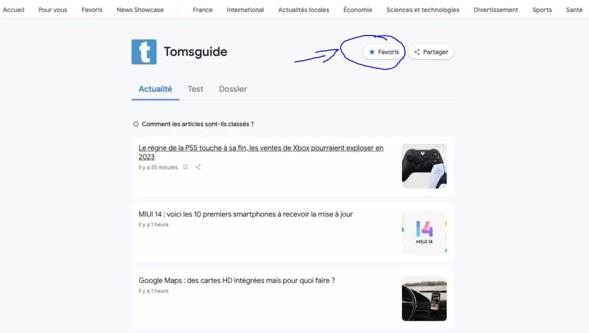
Task: Open the PS5 reign ending article link
Action: point(260,152)
